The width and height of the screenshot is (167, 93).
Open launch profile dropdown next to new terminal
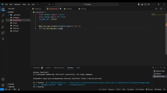tap(155, 68)
